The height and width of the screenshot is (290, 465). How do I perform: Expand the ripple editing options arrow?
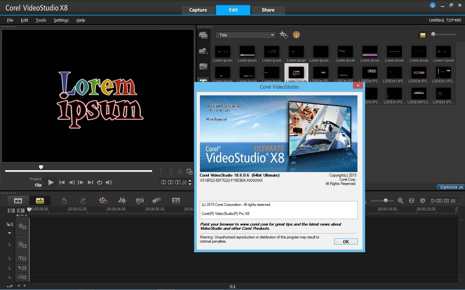[x=9, y=233]
